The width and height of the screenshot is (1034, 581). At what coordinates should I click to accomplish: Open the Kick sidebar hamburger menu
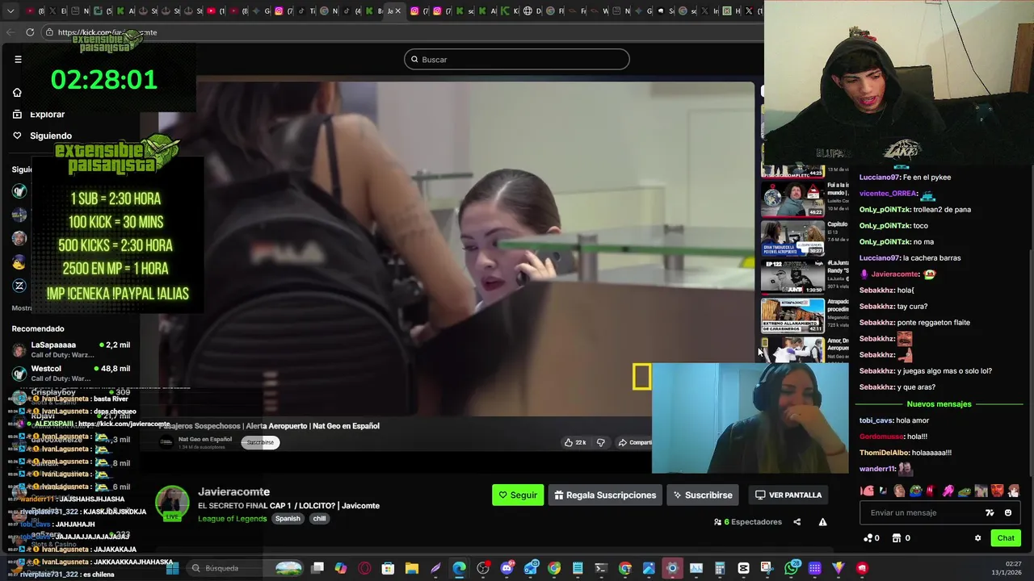[18, 59]
